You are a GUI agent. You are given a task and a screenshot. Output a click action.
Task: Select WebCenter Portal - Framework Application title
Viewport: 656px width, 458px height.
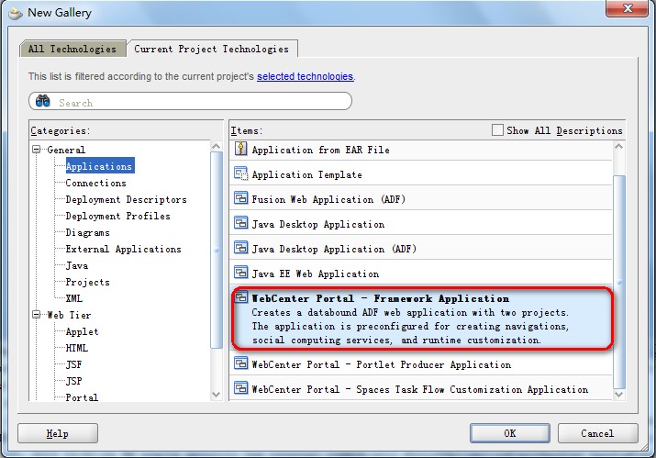point(380,298)
